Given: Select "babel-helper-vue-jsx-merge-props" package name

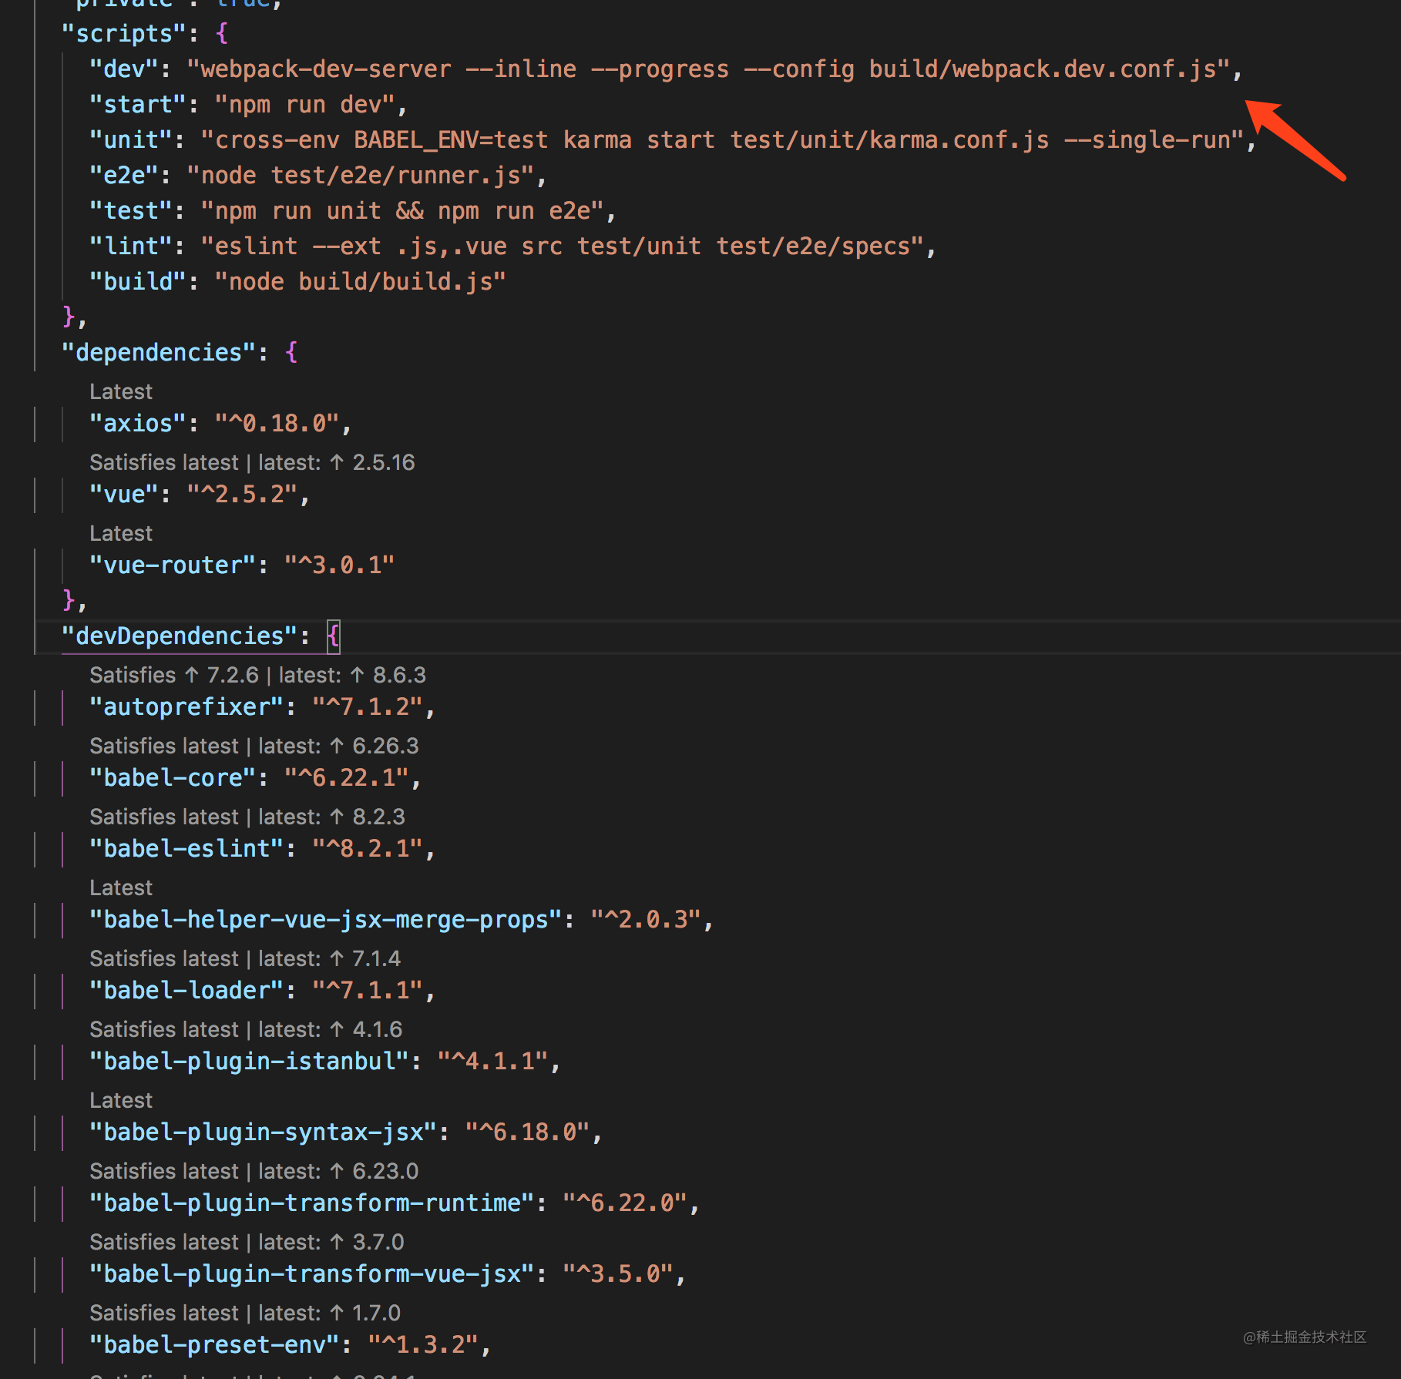Looking at the screenshot, I should [326, 920].
